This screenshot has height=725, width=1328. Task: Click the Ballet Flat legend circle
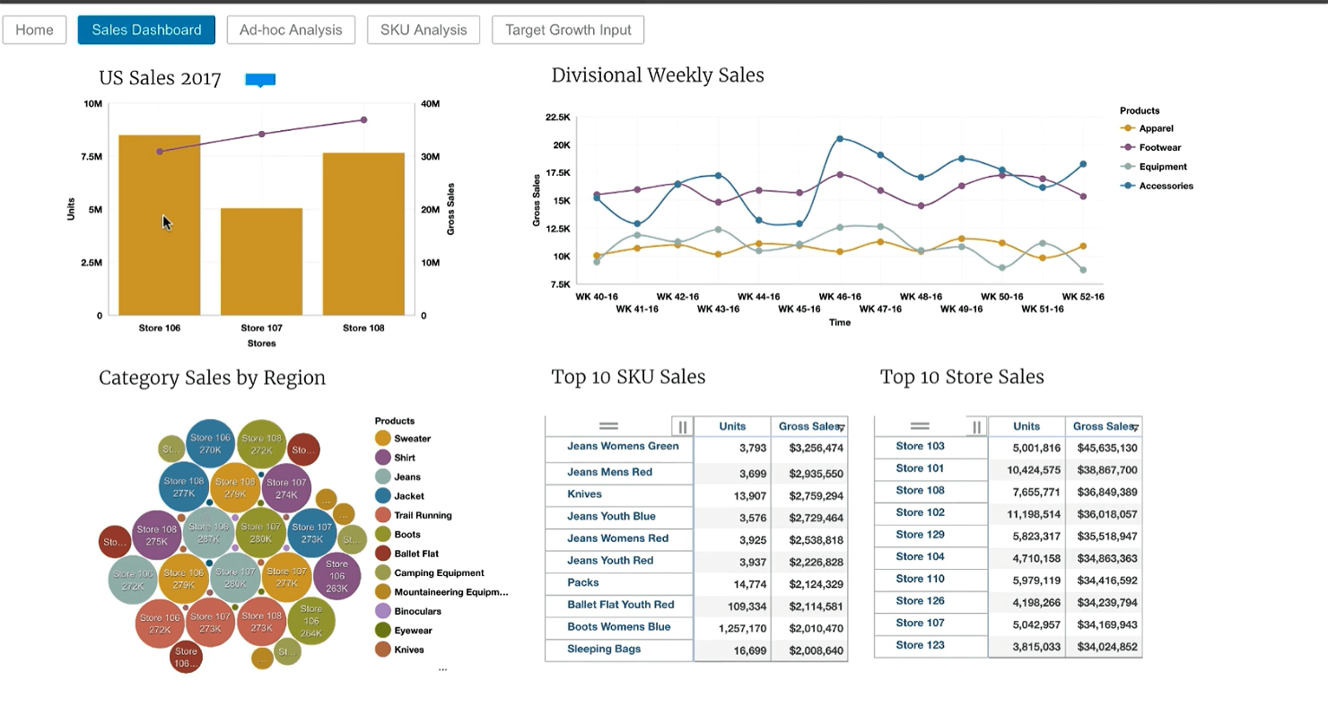pyautogui.click(x=383, y=554)
